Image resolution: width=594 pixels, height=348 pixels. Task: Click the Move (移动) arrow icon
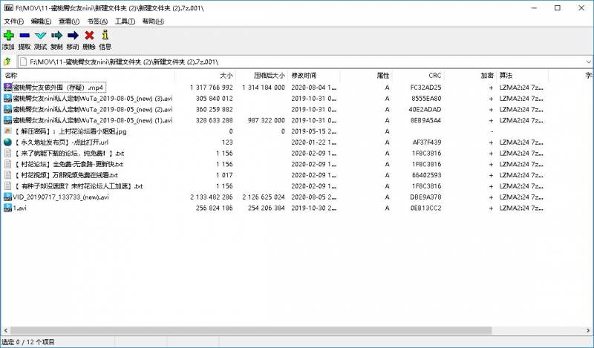(x=73, y=35)
